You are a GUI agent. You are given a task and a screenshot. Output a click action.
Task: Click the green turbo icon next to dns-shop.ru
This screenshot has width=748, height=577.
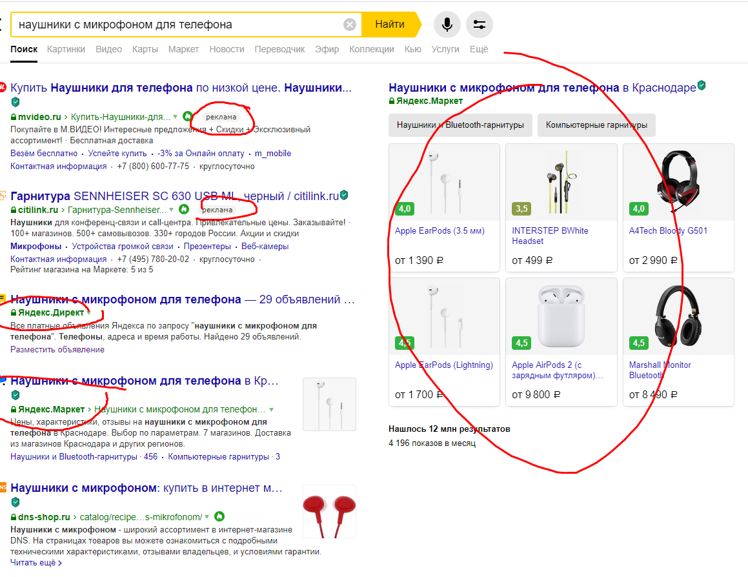click(219, 516)
